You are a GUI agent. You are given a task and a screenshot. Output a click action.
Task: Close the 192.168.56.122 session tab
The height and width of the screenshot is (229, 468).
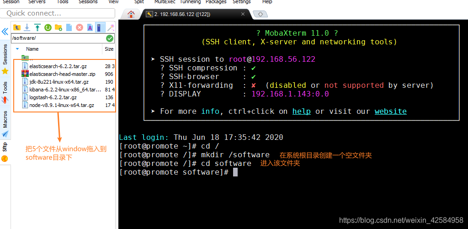(x=243, y=14)
